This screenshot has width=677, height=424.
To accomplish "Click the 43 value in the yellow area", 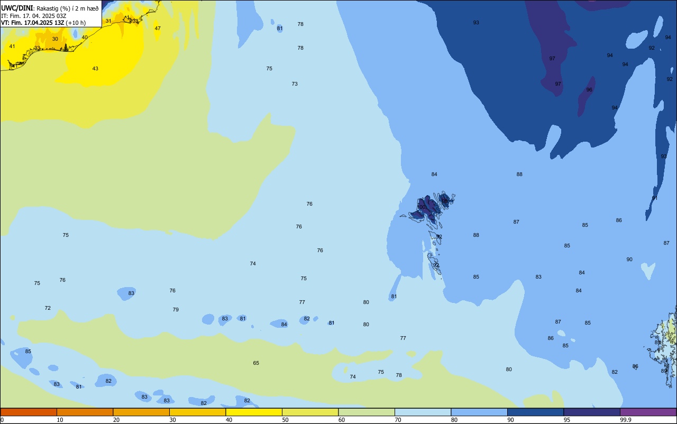I will coord(95,69).
